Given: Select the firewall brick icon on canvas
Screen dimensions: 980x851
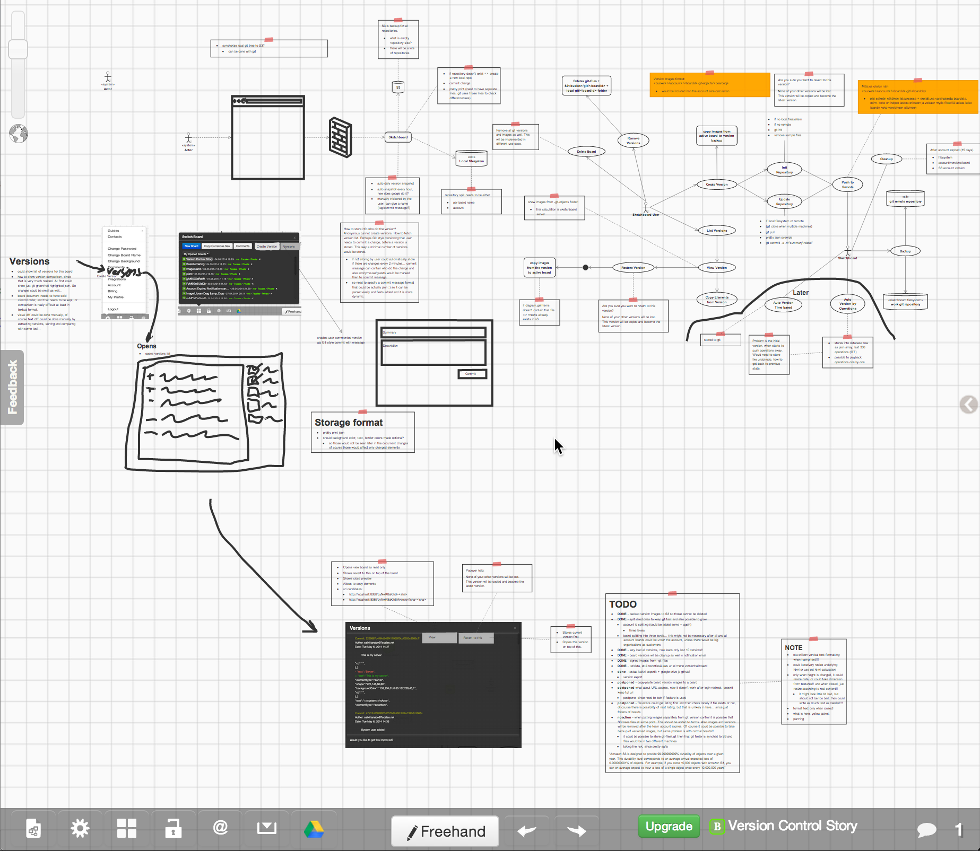Looking at the screenshot, I should [340, 137].
